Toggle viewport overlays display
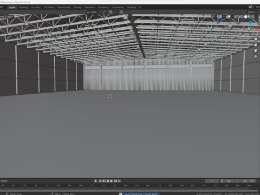The image size is (260, 195). (229, 17)
